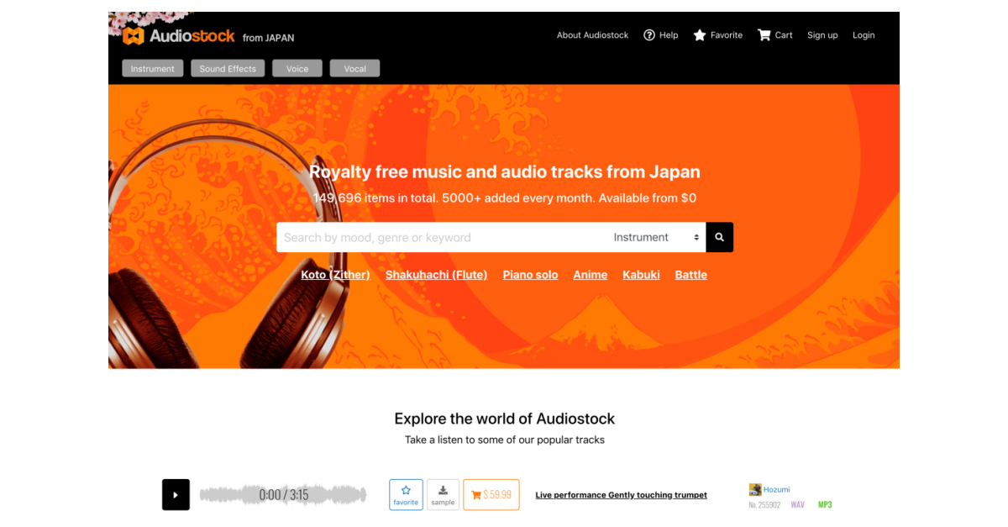Image resolution: width=1008 pixels, height=527 pixels.
Task: Open the Vocal tab
Action: [x=355, y=69]
